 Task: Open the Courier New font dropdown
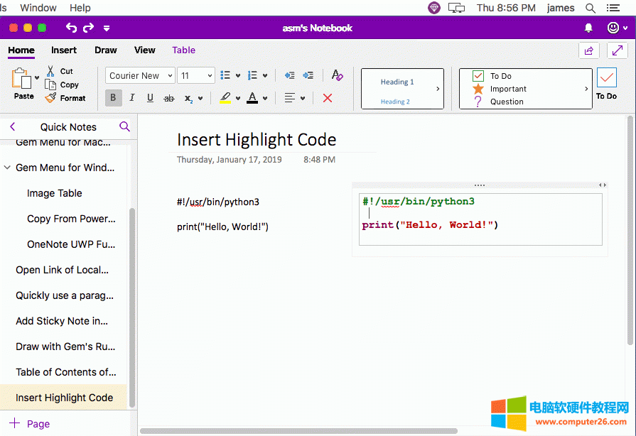pyautogui.click(x=141, y=75)
